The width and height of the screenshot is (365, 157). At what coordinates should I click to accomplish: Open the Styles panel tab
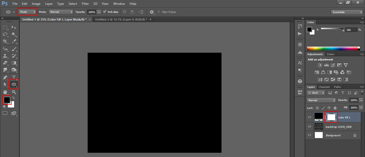click(x=330, y=54)
